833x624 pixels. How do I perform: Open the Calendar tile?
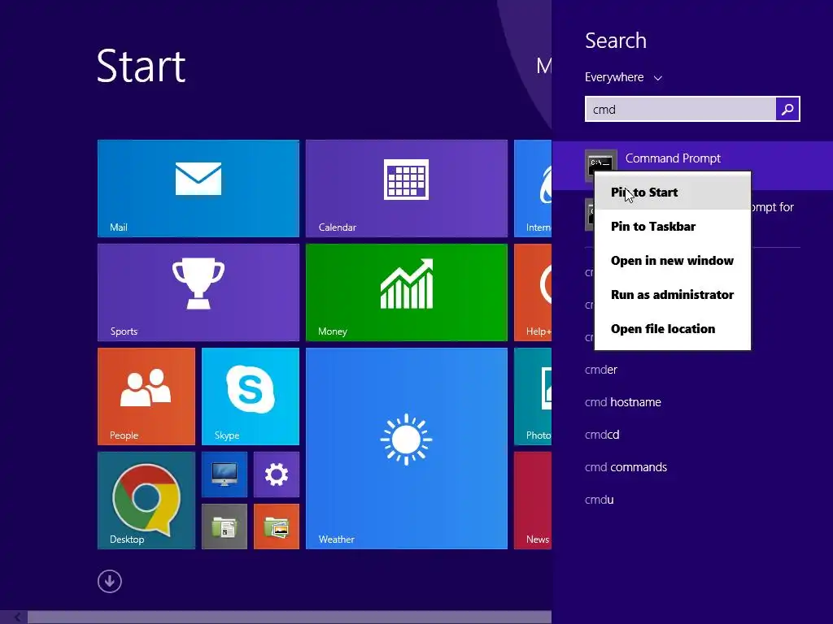pyautogui.click(x=407, y=188)
